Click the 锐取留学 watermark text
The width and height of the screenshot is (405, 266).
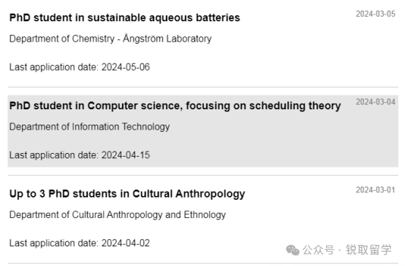368,250
